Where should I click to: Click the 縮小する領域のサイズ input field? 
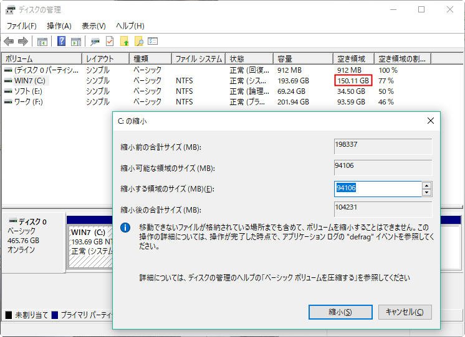378,189
